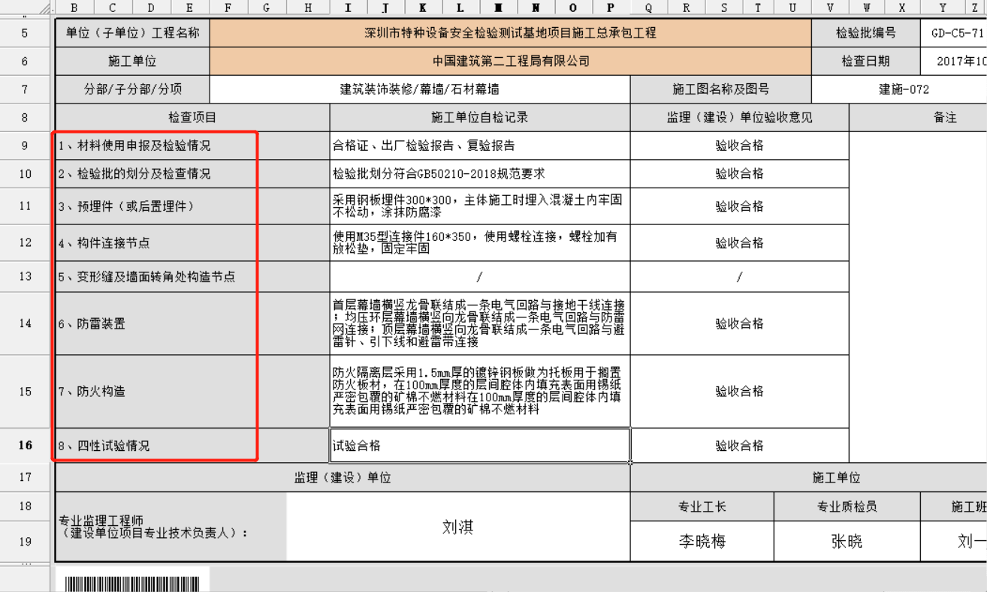Select the '施工单位' header in row 17

809,478
